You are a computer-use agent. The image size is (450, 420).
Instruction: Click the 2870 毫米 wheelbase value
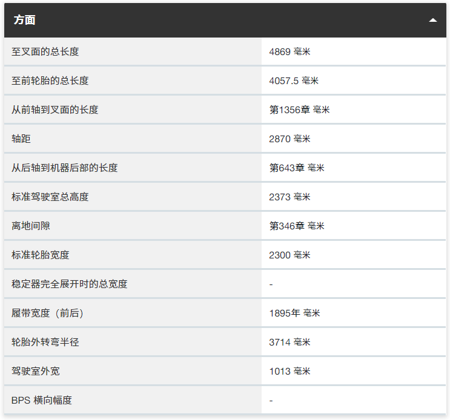click(290, 139)
